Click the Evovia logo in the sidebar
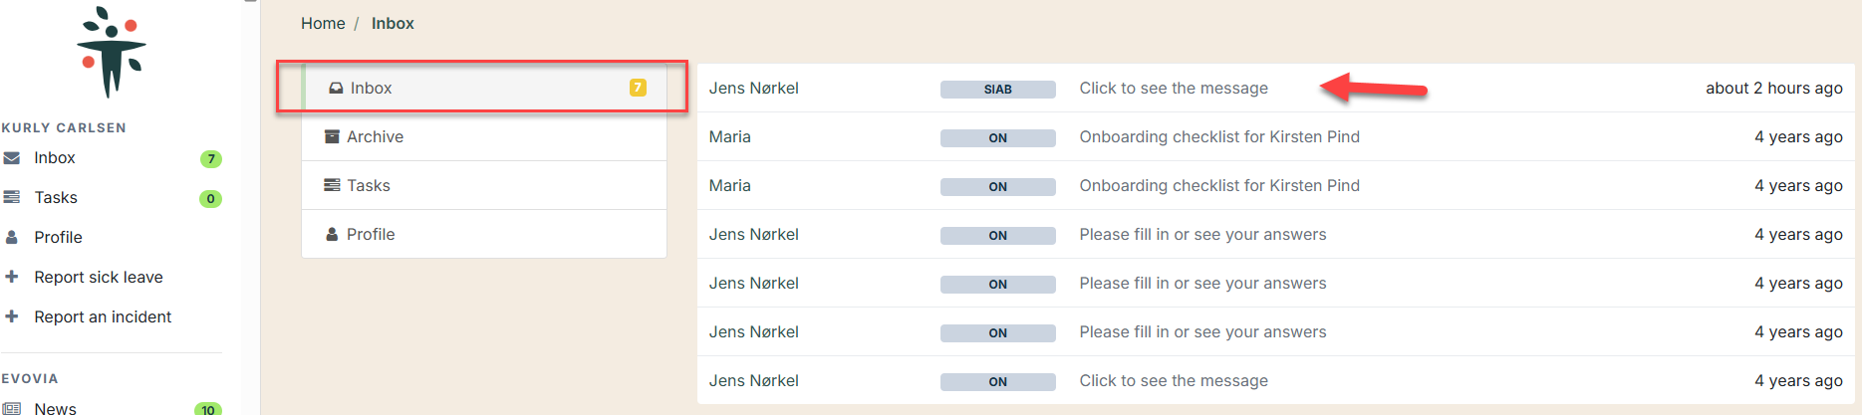The height and width of the screenshot is (415, 1862). click(x=112, y=52)
